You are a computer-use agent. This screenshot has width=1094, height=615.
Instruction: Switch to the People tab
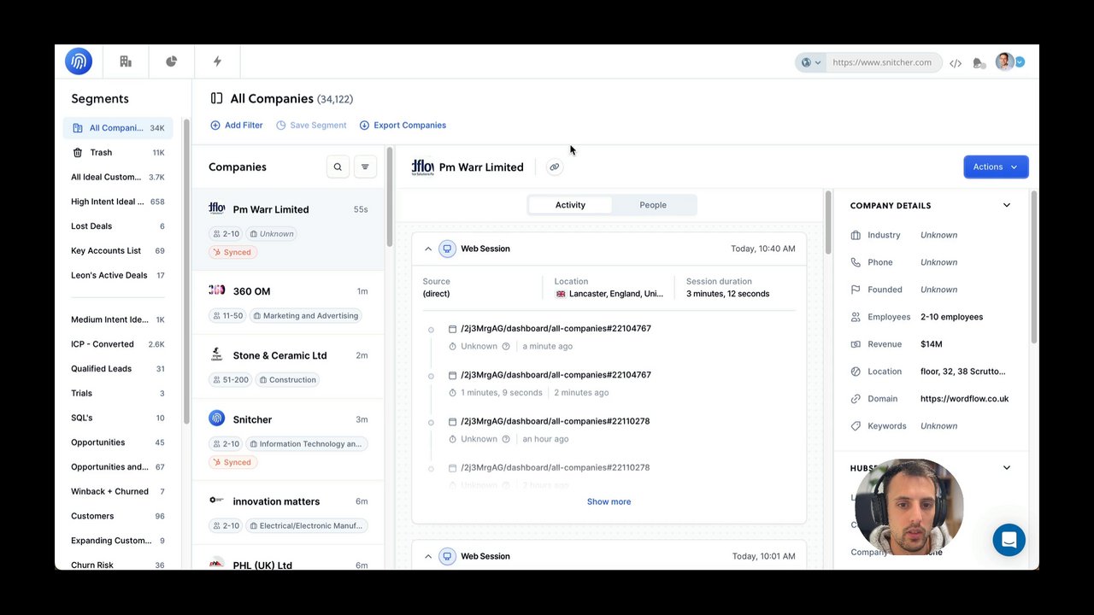[x=653, y=205]
